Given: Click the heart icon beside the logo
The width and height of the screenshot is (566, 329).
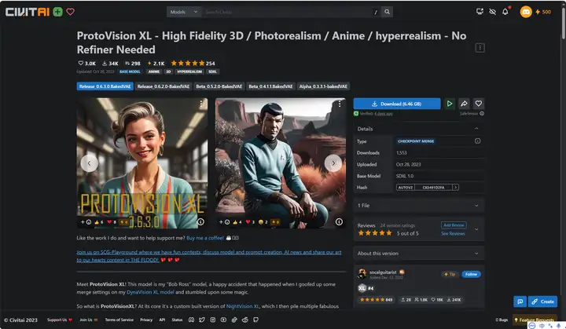Looking at the screenshot, I should point(71,12).
